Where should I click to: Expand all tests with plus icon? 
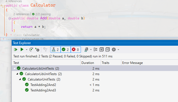coord(102,50)
